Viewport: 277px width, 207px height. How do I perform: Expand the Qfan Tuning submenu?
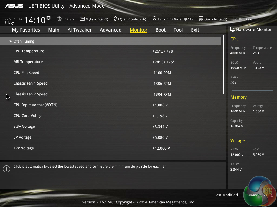click(110, 41)
